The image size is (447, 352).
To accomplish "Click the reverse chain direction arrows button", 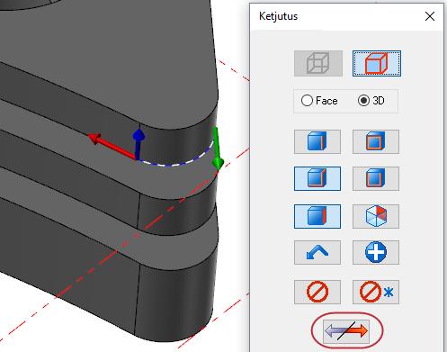I will [346, 331].
